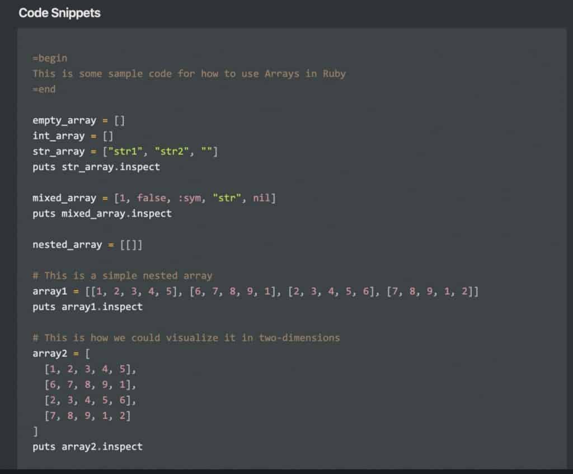Screen dimensions: 573x474
Task: Click the indented '[6, 7, 8, 9, 1],' row
Action: [x=90, y=384]
